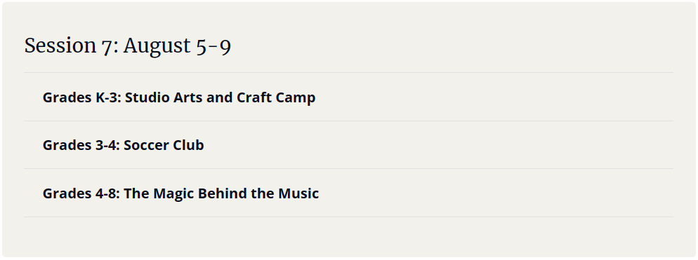Select the Grades 4-8 camp listing
Viewport: 698px width, 260px height.
348,193
